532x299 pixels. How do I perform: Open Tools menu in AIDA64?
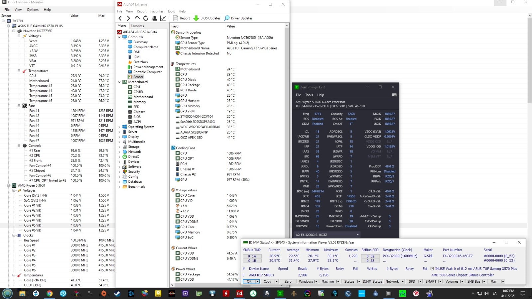point(171,11)
